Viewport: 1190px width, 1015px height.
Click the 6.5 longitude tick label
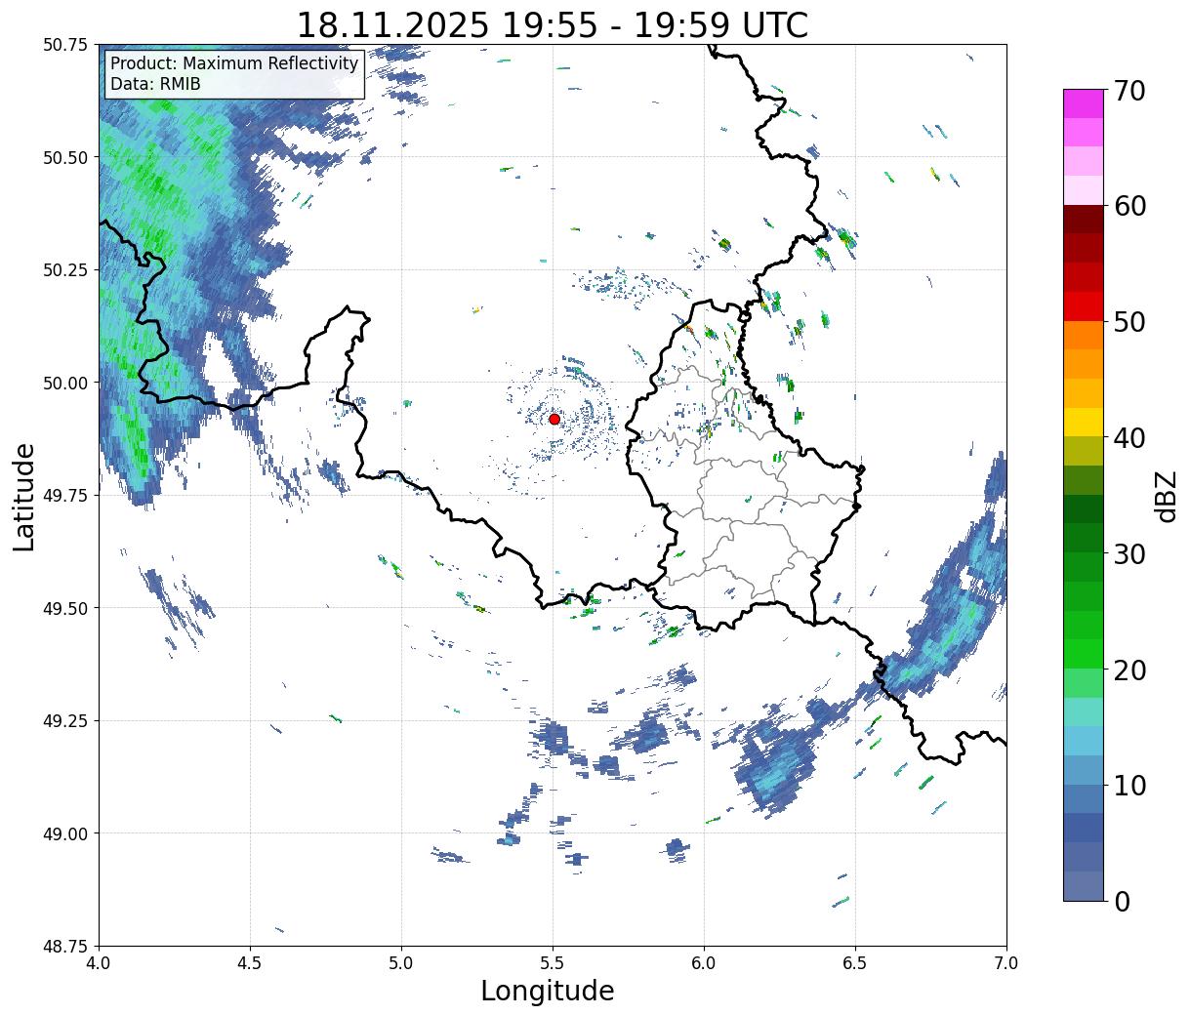(x=855, y=963)
